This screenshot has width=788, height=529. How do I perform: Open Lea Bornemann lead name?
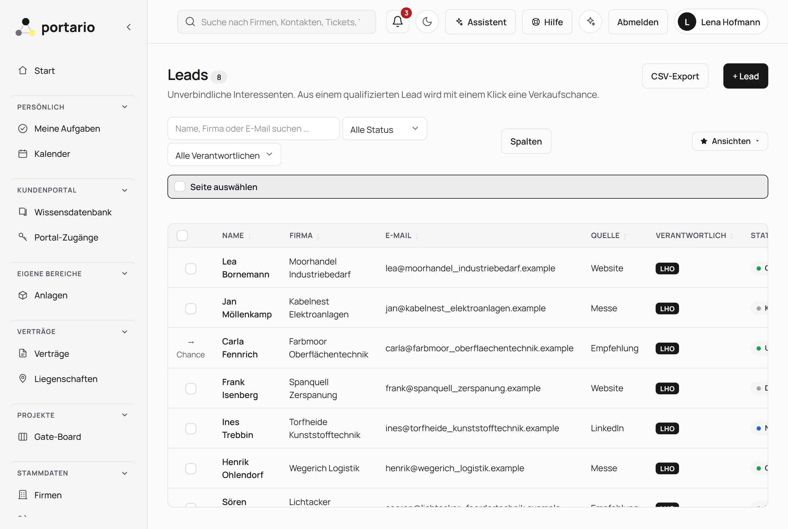tap(246, 268)
